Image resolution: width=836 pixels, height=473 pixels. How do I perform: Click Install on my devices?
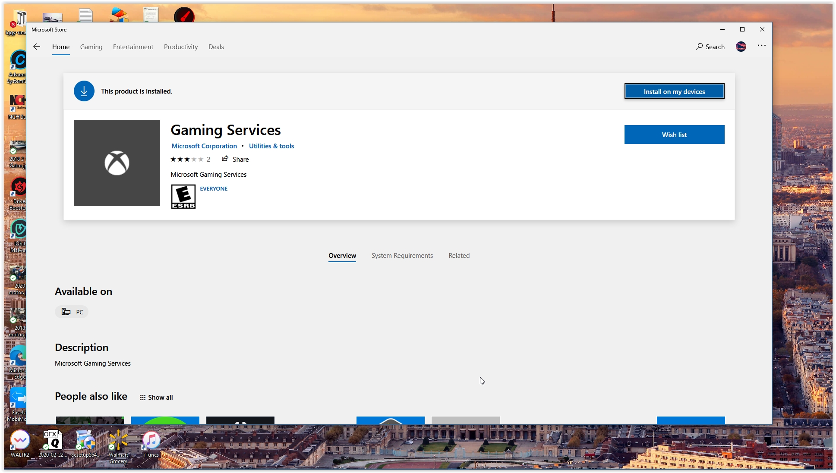click(x=674, y=91)
